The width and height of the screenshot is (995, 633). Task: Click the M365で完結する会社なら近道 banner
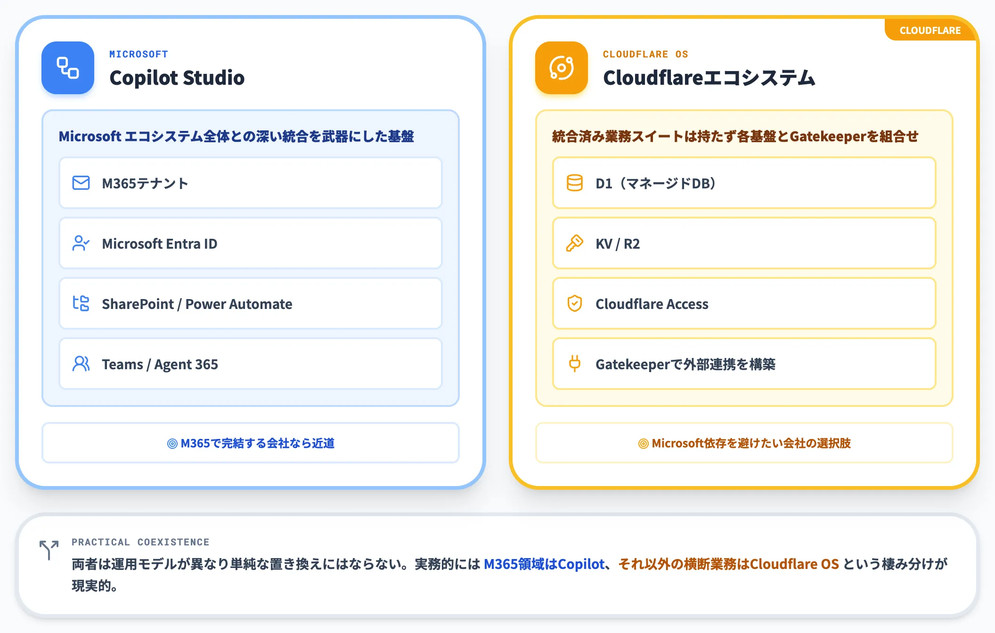[x=251, y=443]
